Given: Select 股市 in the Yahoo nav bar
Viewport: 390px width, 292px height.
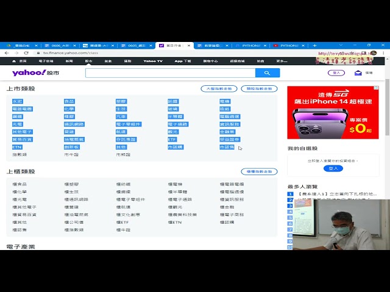Looking at the screenshot, I should (x=89, y=61).
